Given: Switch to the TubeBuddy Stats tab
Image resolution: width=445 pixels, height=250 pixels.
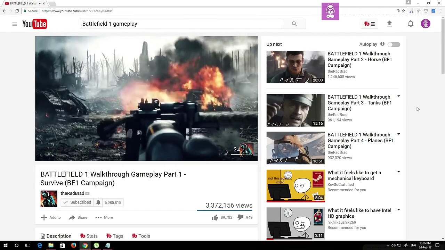Looking at the screenshot, I should tap(89, 236).
